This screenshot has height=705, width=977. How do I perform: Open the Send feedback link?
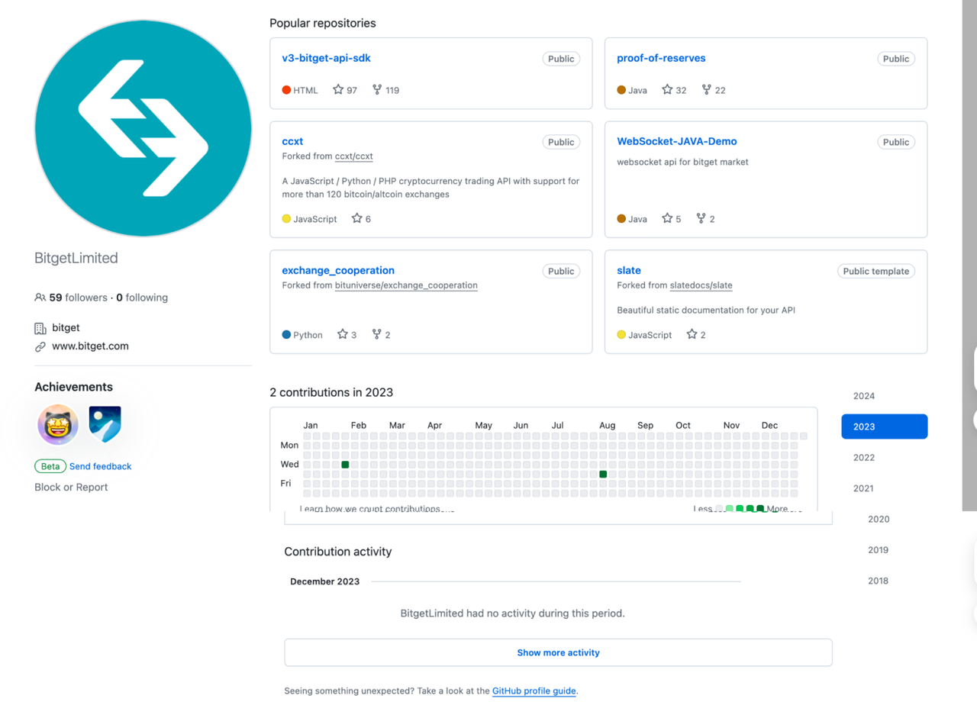click(100, 466)
